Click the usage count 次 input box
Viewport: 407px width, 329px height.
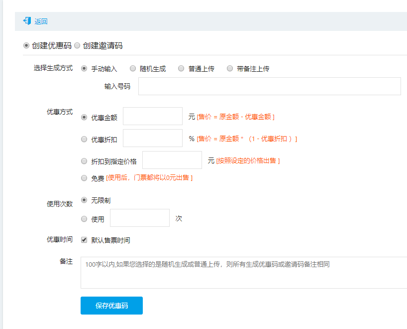click(140, 218)
